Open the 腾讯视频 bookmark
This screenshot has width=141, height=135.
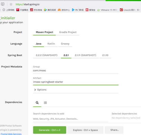pyautogui.click(x=50, y=10)
